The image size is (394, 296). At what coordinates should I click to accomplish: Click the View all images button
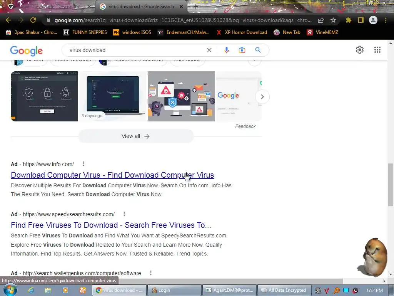click(x=136, y=136)
